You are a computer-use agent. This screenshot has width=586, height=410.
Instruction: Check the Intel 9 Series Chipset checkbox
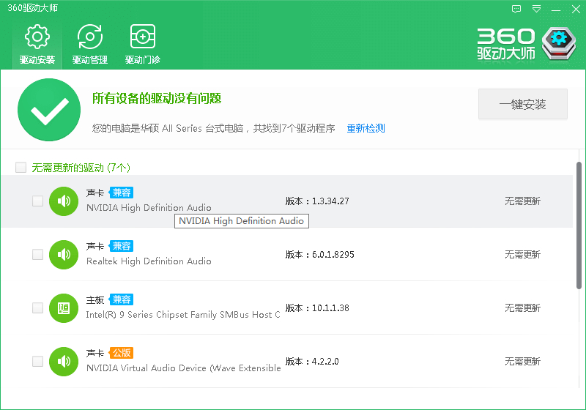pos(37,307)
